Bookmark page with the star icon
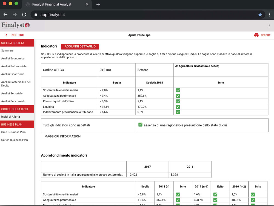 click(x=260, y=15)
